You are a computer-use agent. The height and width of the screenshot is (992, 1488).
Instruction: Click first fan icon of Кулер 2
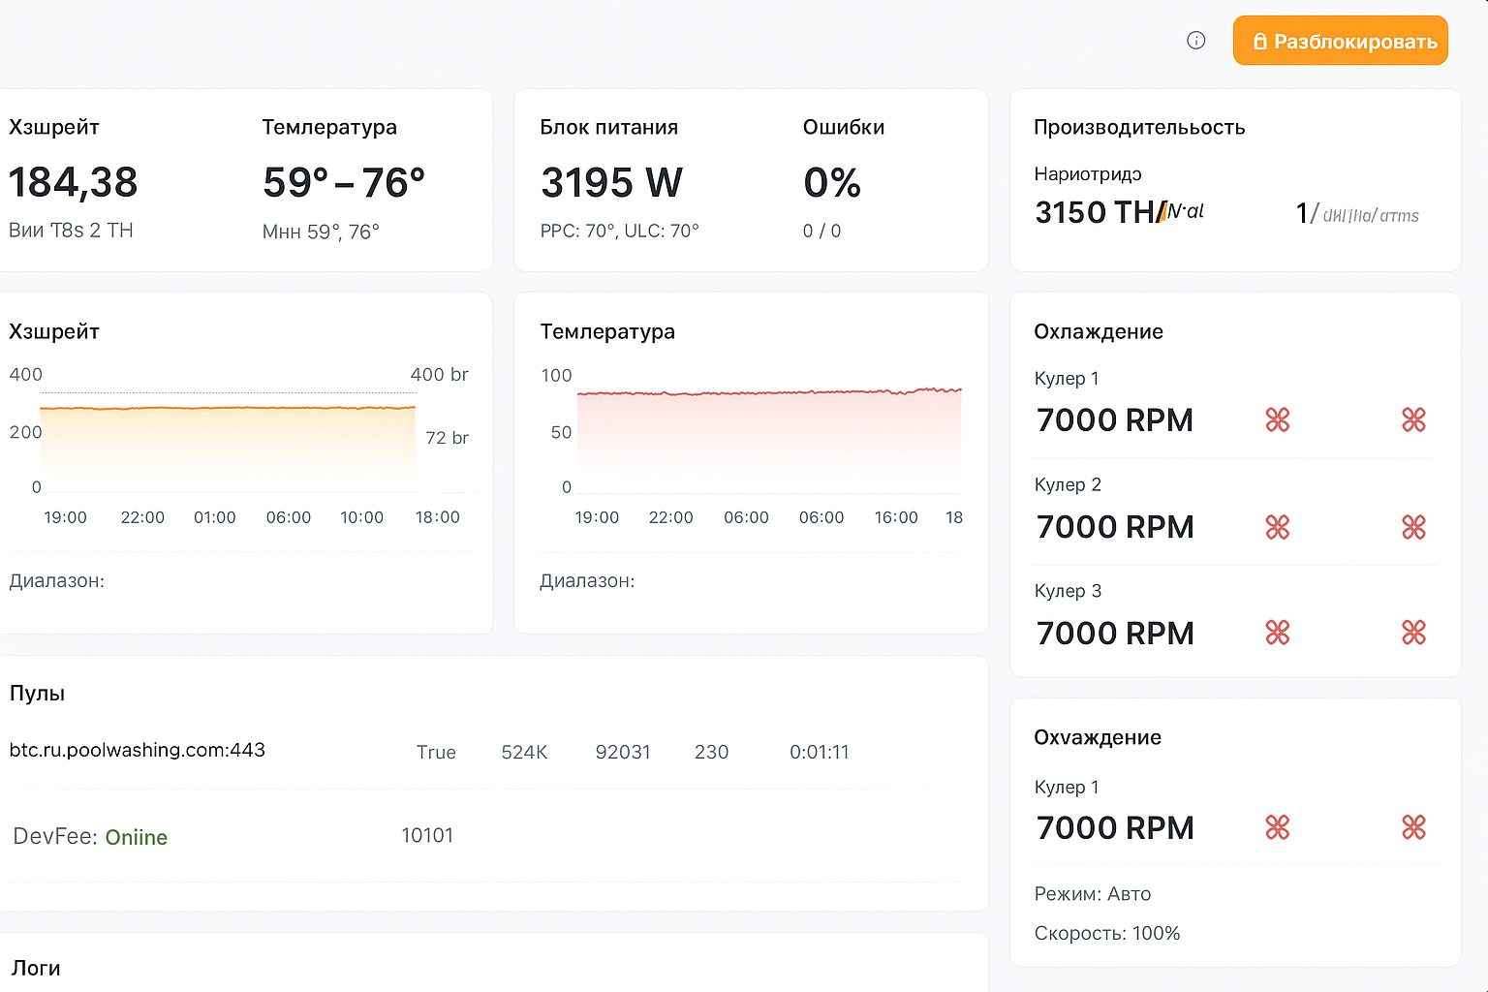point(1278,527)
